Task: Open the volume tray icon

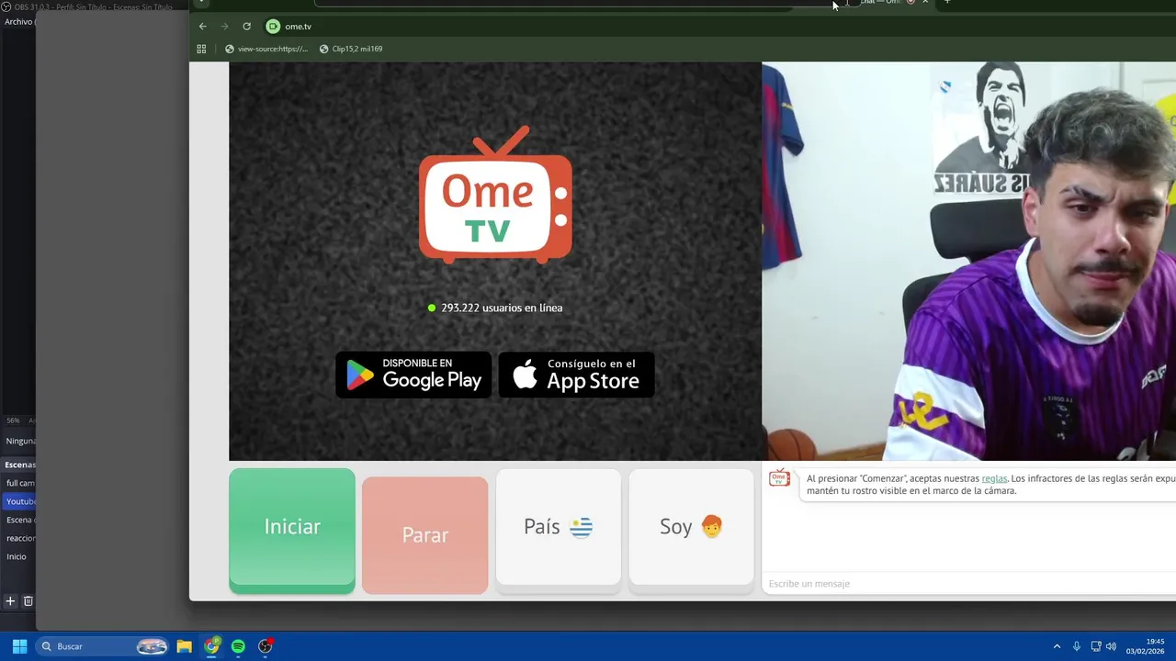Action: click(x=1111, y=646)
